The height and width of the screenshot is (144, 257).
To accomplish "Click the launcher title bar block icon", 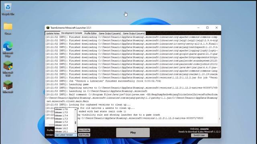I will [48, 28].
